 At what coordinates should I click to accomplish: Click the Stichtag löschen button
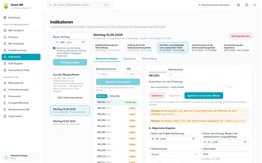240,36
